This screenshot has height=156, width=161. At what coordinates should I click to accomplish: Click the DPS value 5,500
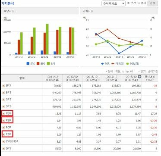pos(59,149)
